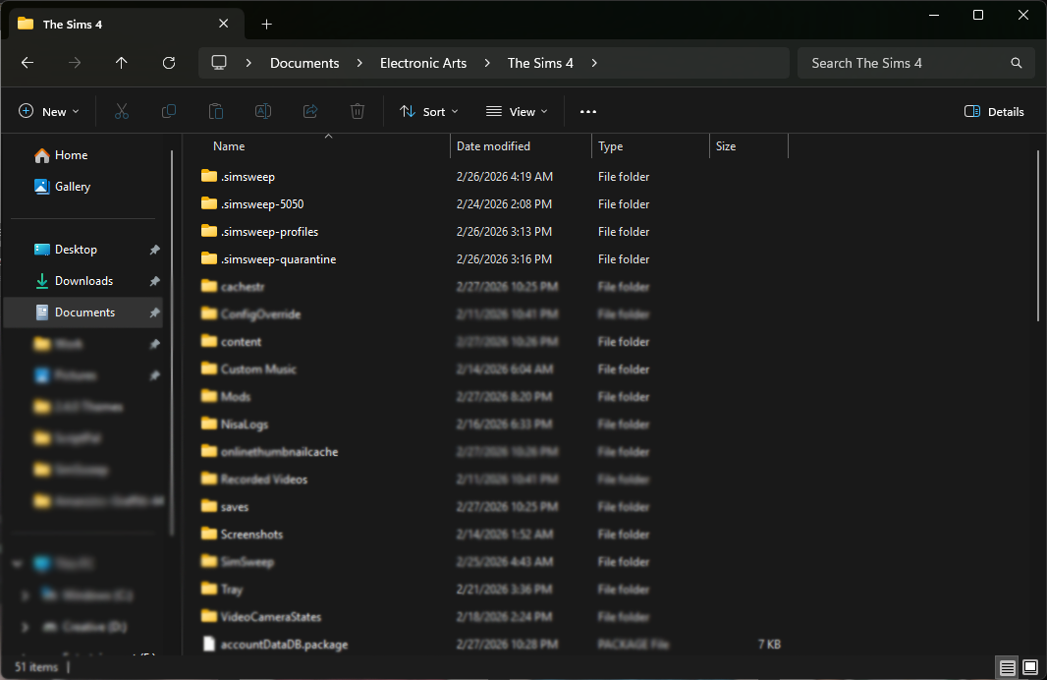The width and height of the screenshot is (1047, 680).
Task: Open the See more ellipsis menu
Action: tap(588, 112)
